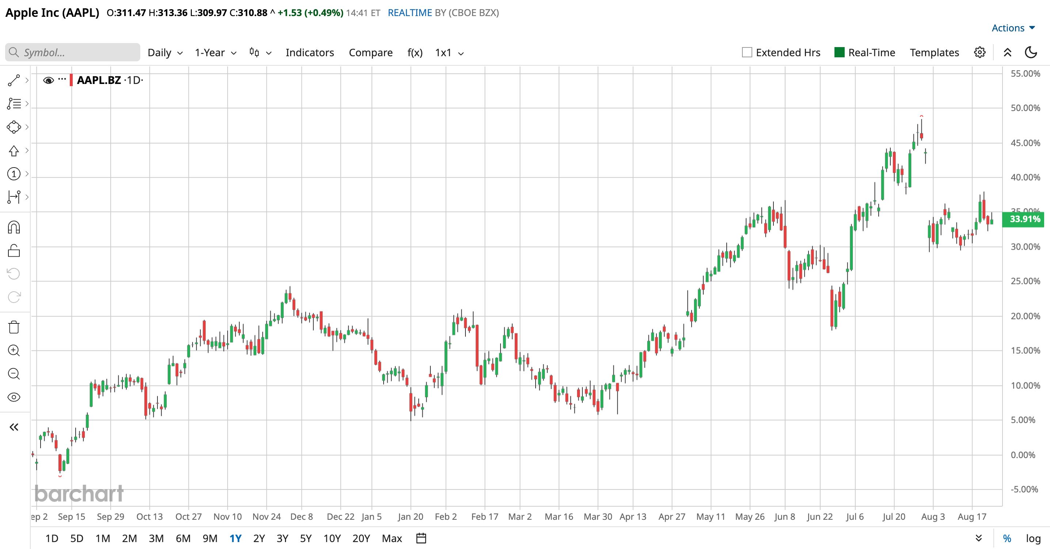Screen dimensions: 1050x549
Task: Open the candlestick chart type dropdown
Action: coord(260,53)
